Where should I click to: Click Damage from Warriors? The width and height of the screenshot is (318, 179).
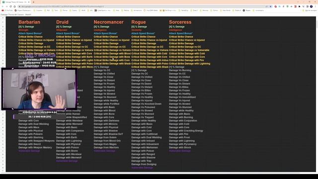[106, 148]
